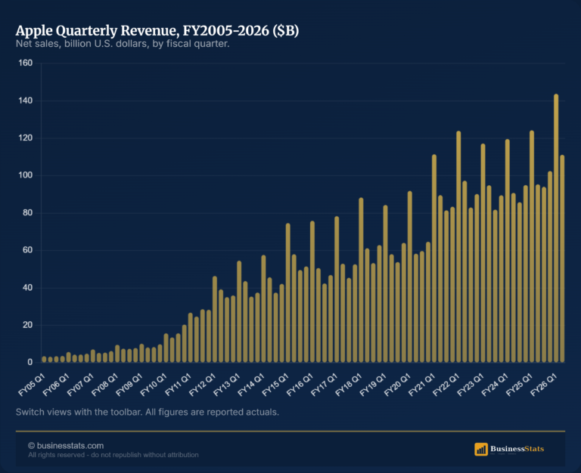This screenshot has width=581, height=473.
Task: Click the y-axis label 20
Action: 28,325
